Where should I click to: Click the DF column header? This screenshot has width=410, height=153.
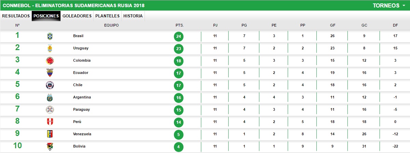pos(395,25)
